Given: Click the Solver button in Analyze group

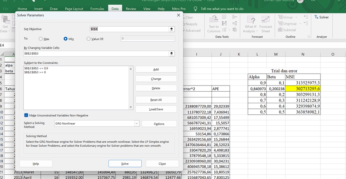Looking at the screenshot, I should [x=321, y=17].
